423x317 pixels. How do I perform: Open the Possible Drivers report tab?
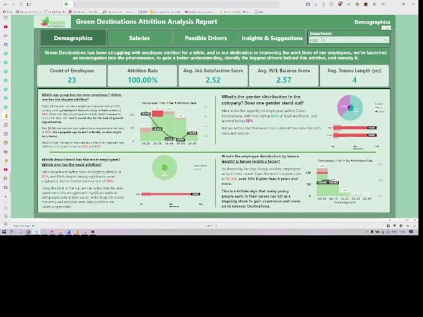click(206, 38)
